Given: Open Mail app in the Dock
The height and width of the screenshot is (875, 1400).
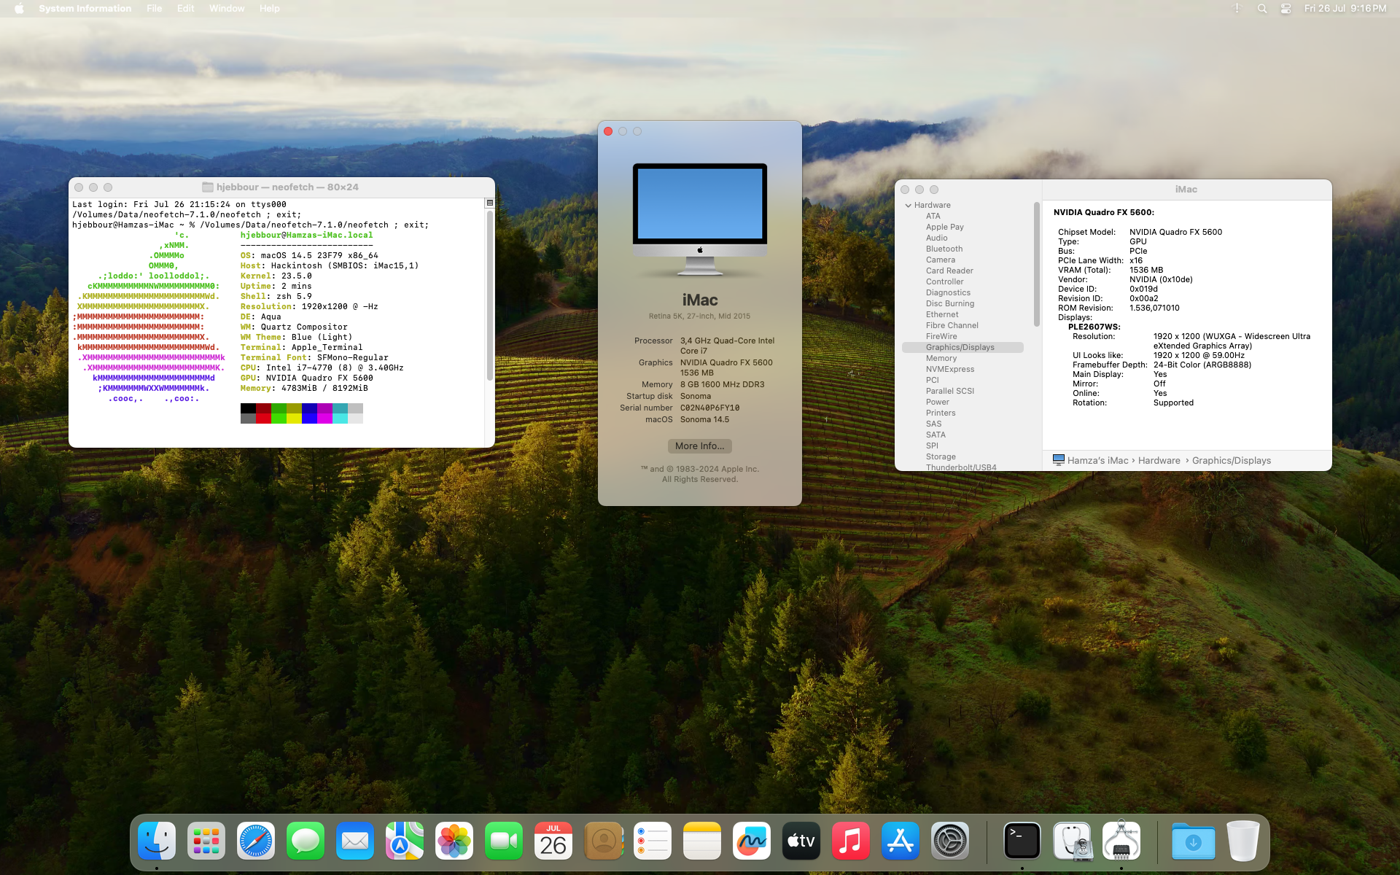Looking at the screenshot, I should click(x=355, y=841).
